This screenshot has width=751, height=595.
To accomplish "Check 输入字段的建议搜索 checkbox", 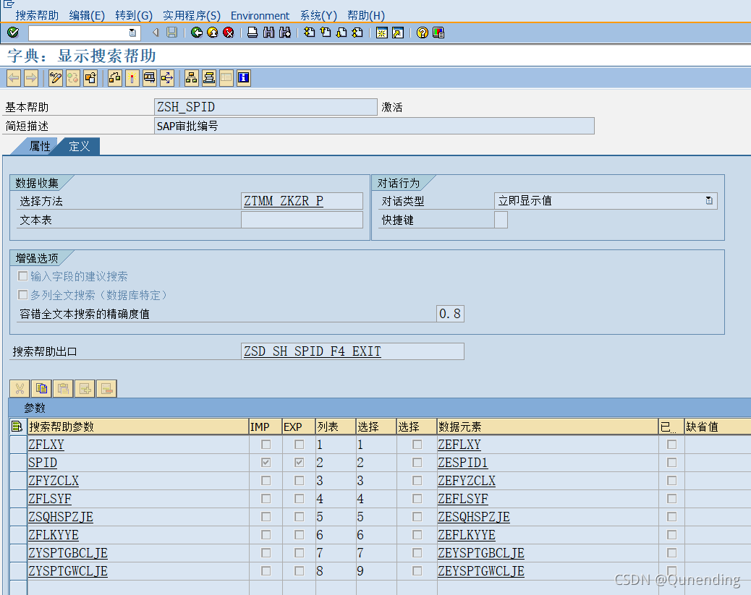I will (22, 275).
